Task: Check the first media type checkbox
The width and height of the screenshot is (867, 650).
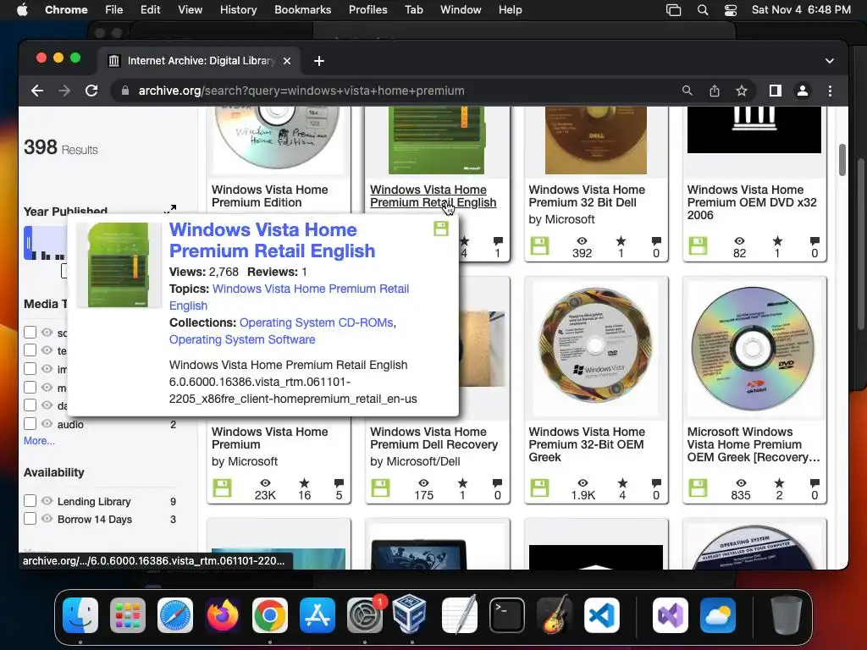Action: point(30,332)
